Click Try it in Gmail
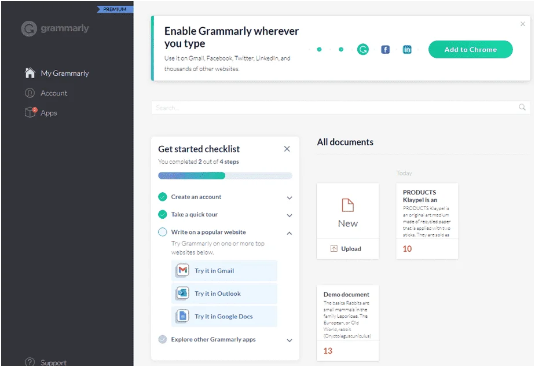 [224, 270]
